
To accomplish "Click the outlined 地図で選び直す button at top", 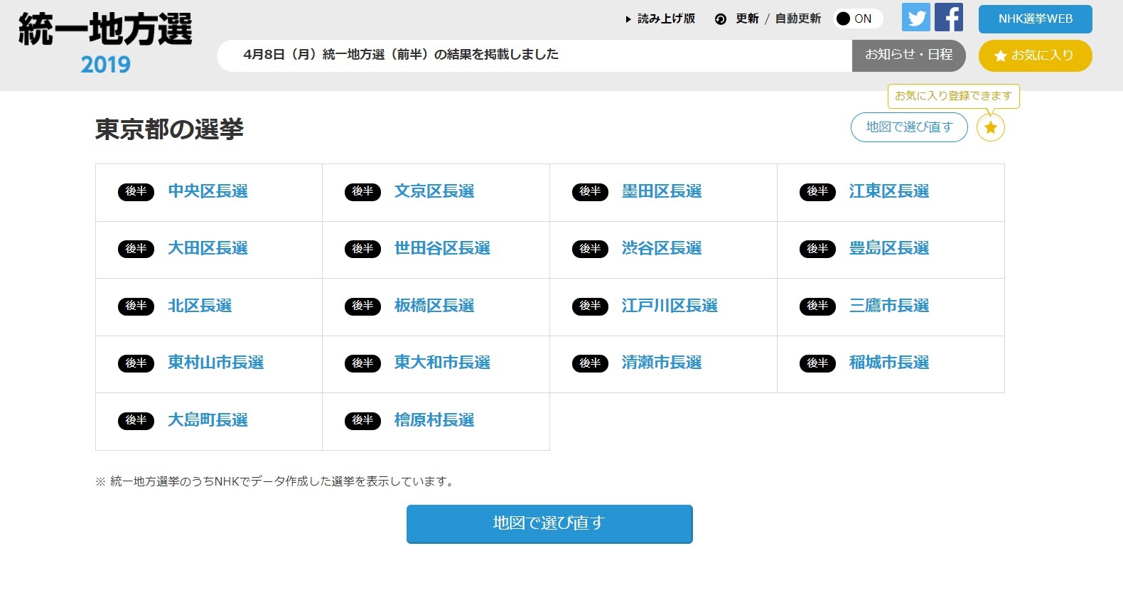I will 908,127.
